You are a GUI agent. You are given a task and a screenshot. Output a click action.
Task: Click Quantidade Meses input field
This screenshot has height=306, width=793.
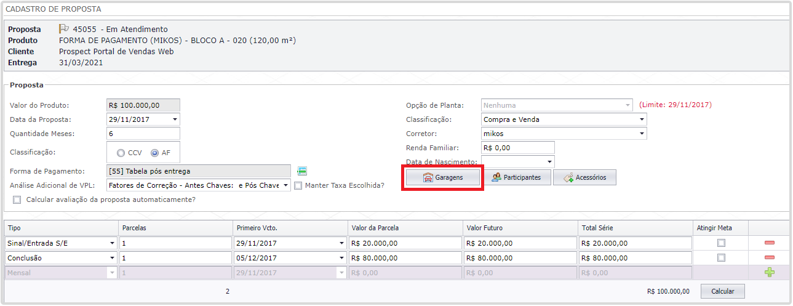143,134
